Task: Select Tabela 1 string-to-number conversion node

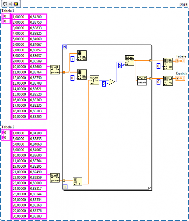Action: click(55, 70)
